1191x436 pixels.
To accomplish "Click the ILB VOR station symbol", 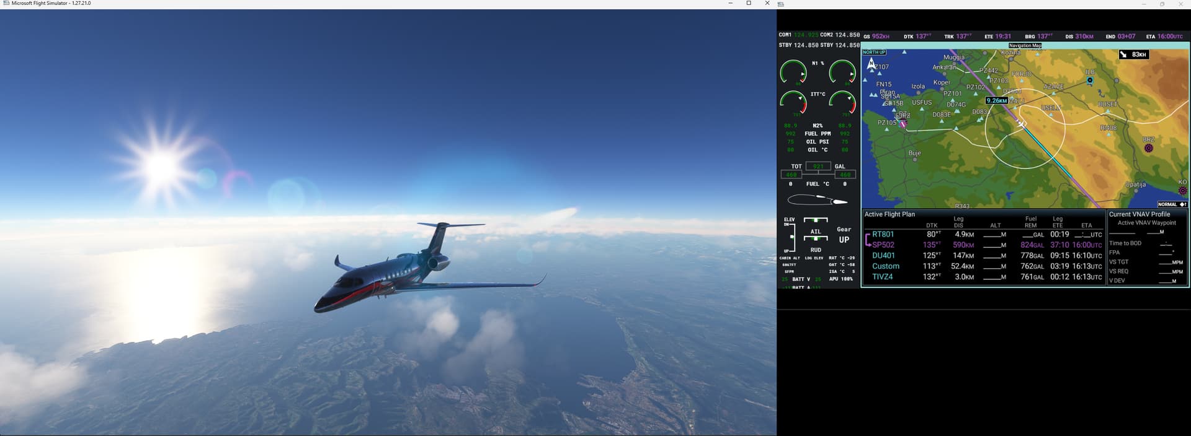I will click(x=1090, y=80).
